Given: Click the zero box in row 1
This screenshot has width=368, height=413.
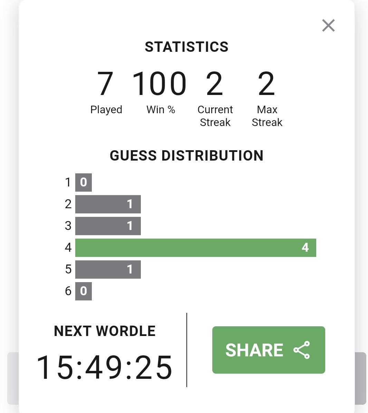Looking at the screenshot, I should click(84, 182).
